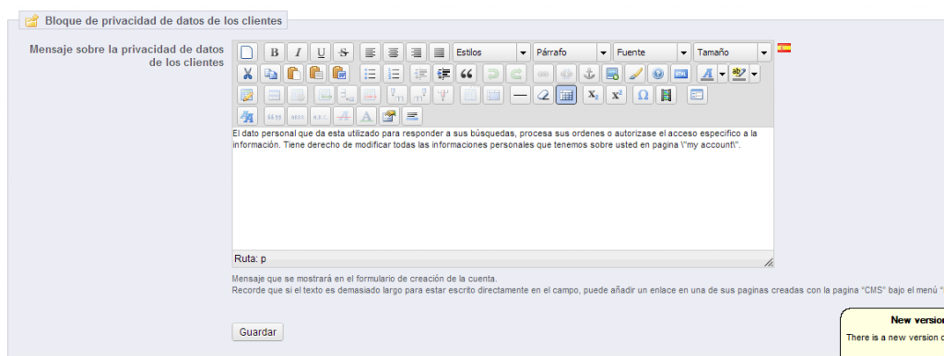
Task: Click the Redo arrow icon
Action: (516, 74)
